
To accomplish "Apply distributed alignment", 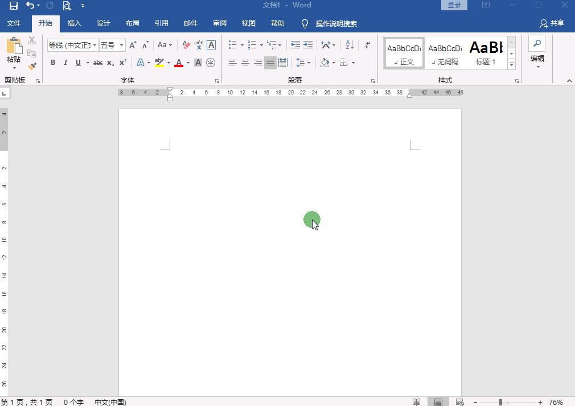I will coord(283,63).
